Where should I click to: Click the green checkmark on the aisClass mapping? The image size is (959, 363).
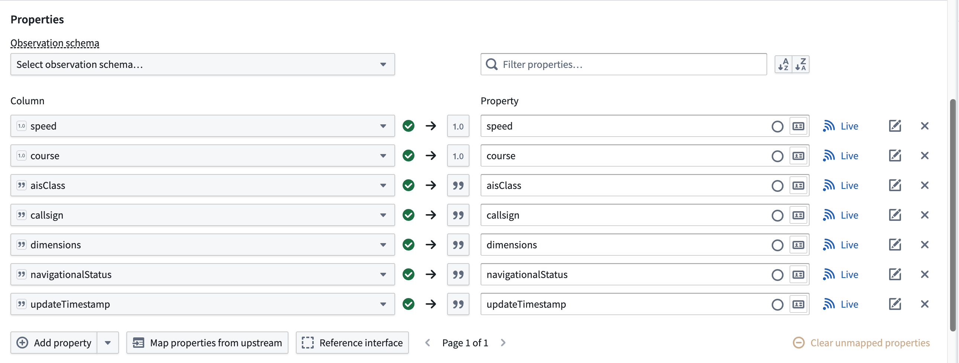pyautogui.click(x=408, y=185)
